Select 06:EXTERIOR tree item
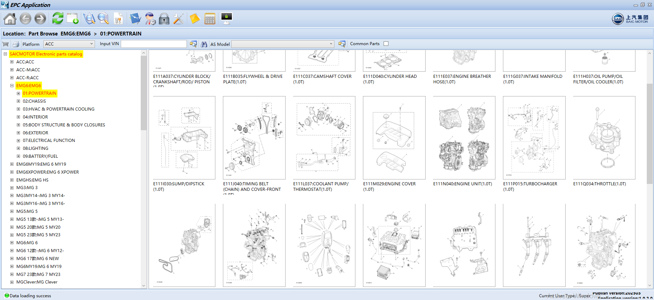654x300 pixels. (35, 133)
